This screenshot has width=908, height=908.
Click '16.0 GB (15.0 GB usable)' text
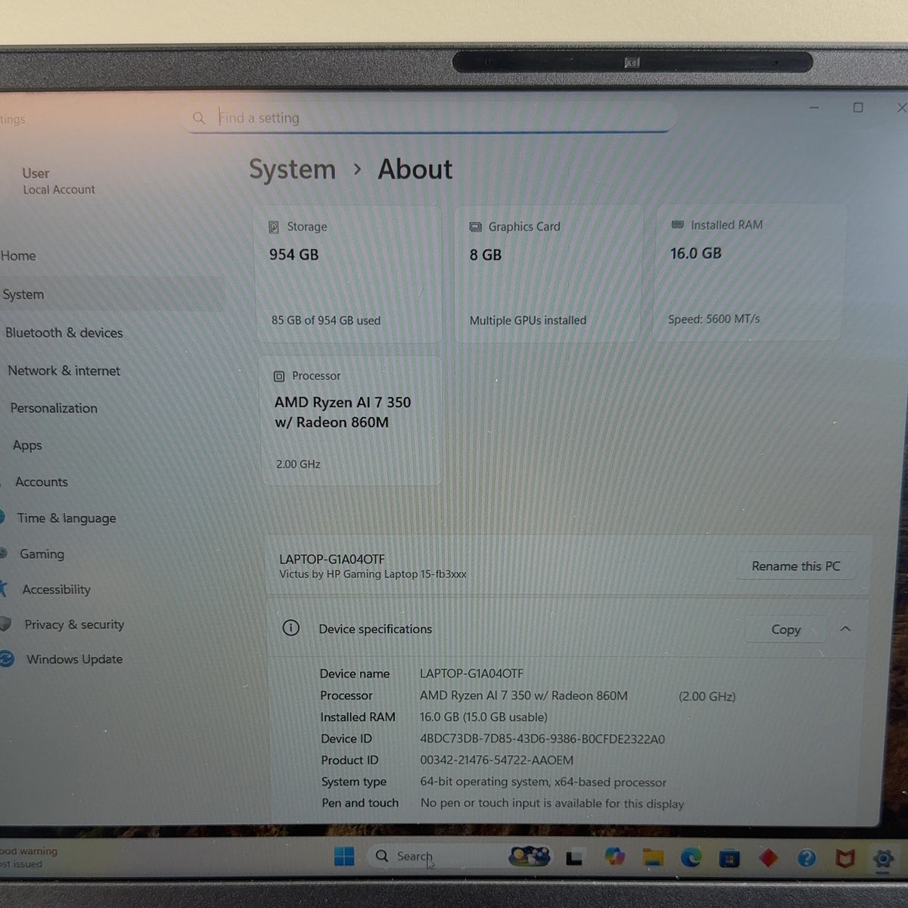484,717
